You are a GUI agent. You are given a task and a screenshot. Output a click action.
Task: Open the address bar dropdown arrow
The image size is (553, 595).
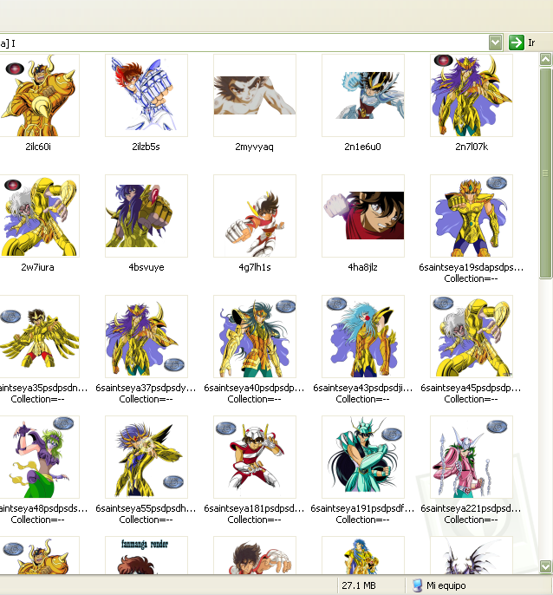pos(495,42)
